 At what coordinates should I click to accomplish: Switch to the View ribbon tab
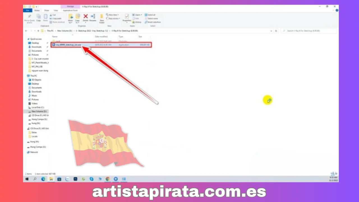[56, 10]
